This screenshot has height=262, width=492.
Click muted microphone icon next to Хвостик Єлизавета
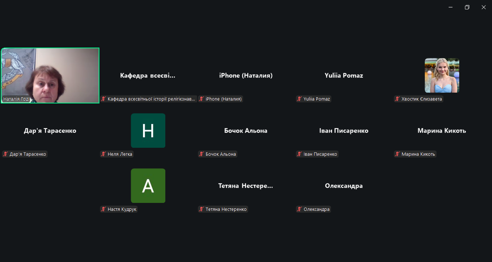(x=397, y=99)
